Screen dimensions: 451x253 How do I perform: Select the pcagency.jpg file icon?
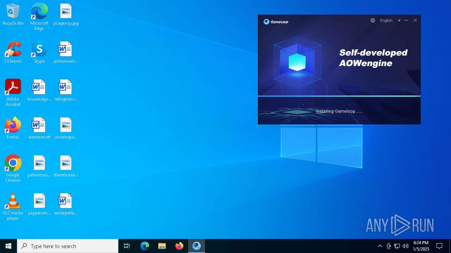66,15
